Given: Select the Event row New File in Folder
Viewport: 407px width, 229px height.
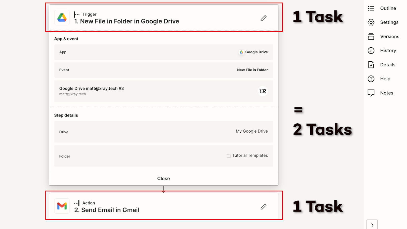Looking at the screenshot, I should click(x=163, y=70).
